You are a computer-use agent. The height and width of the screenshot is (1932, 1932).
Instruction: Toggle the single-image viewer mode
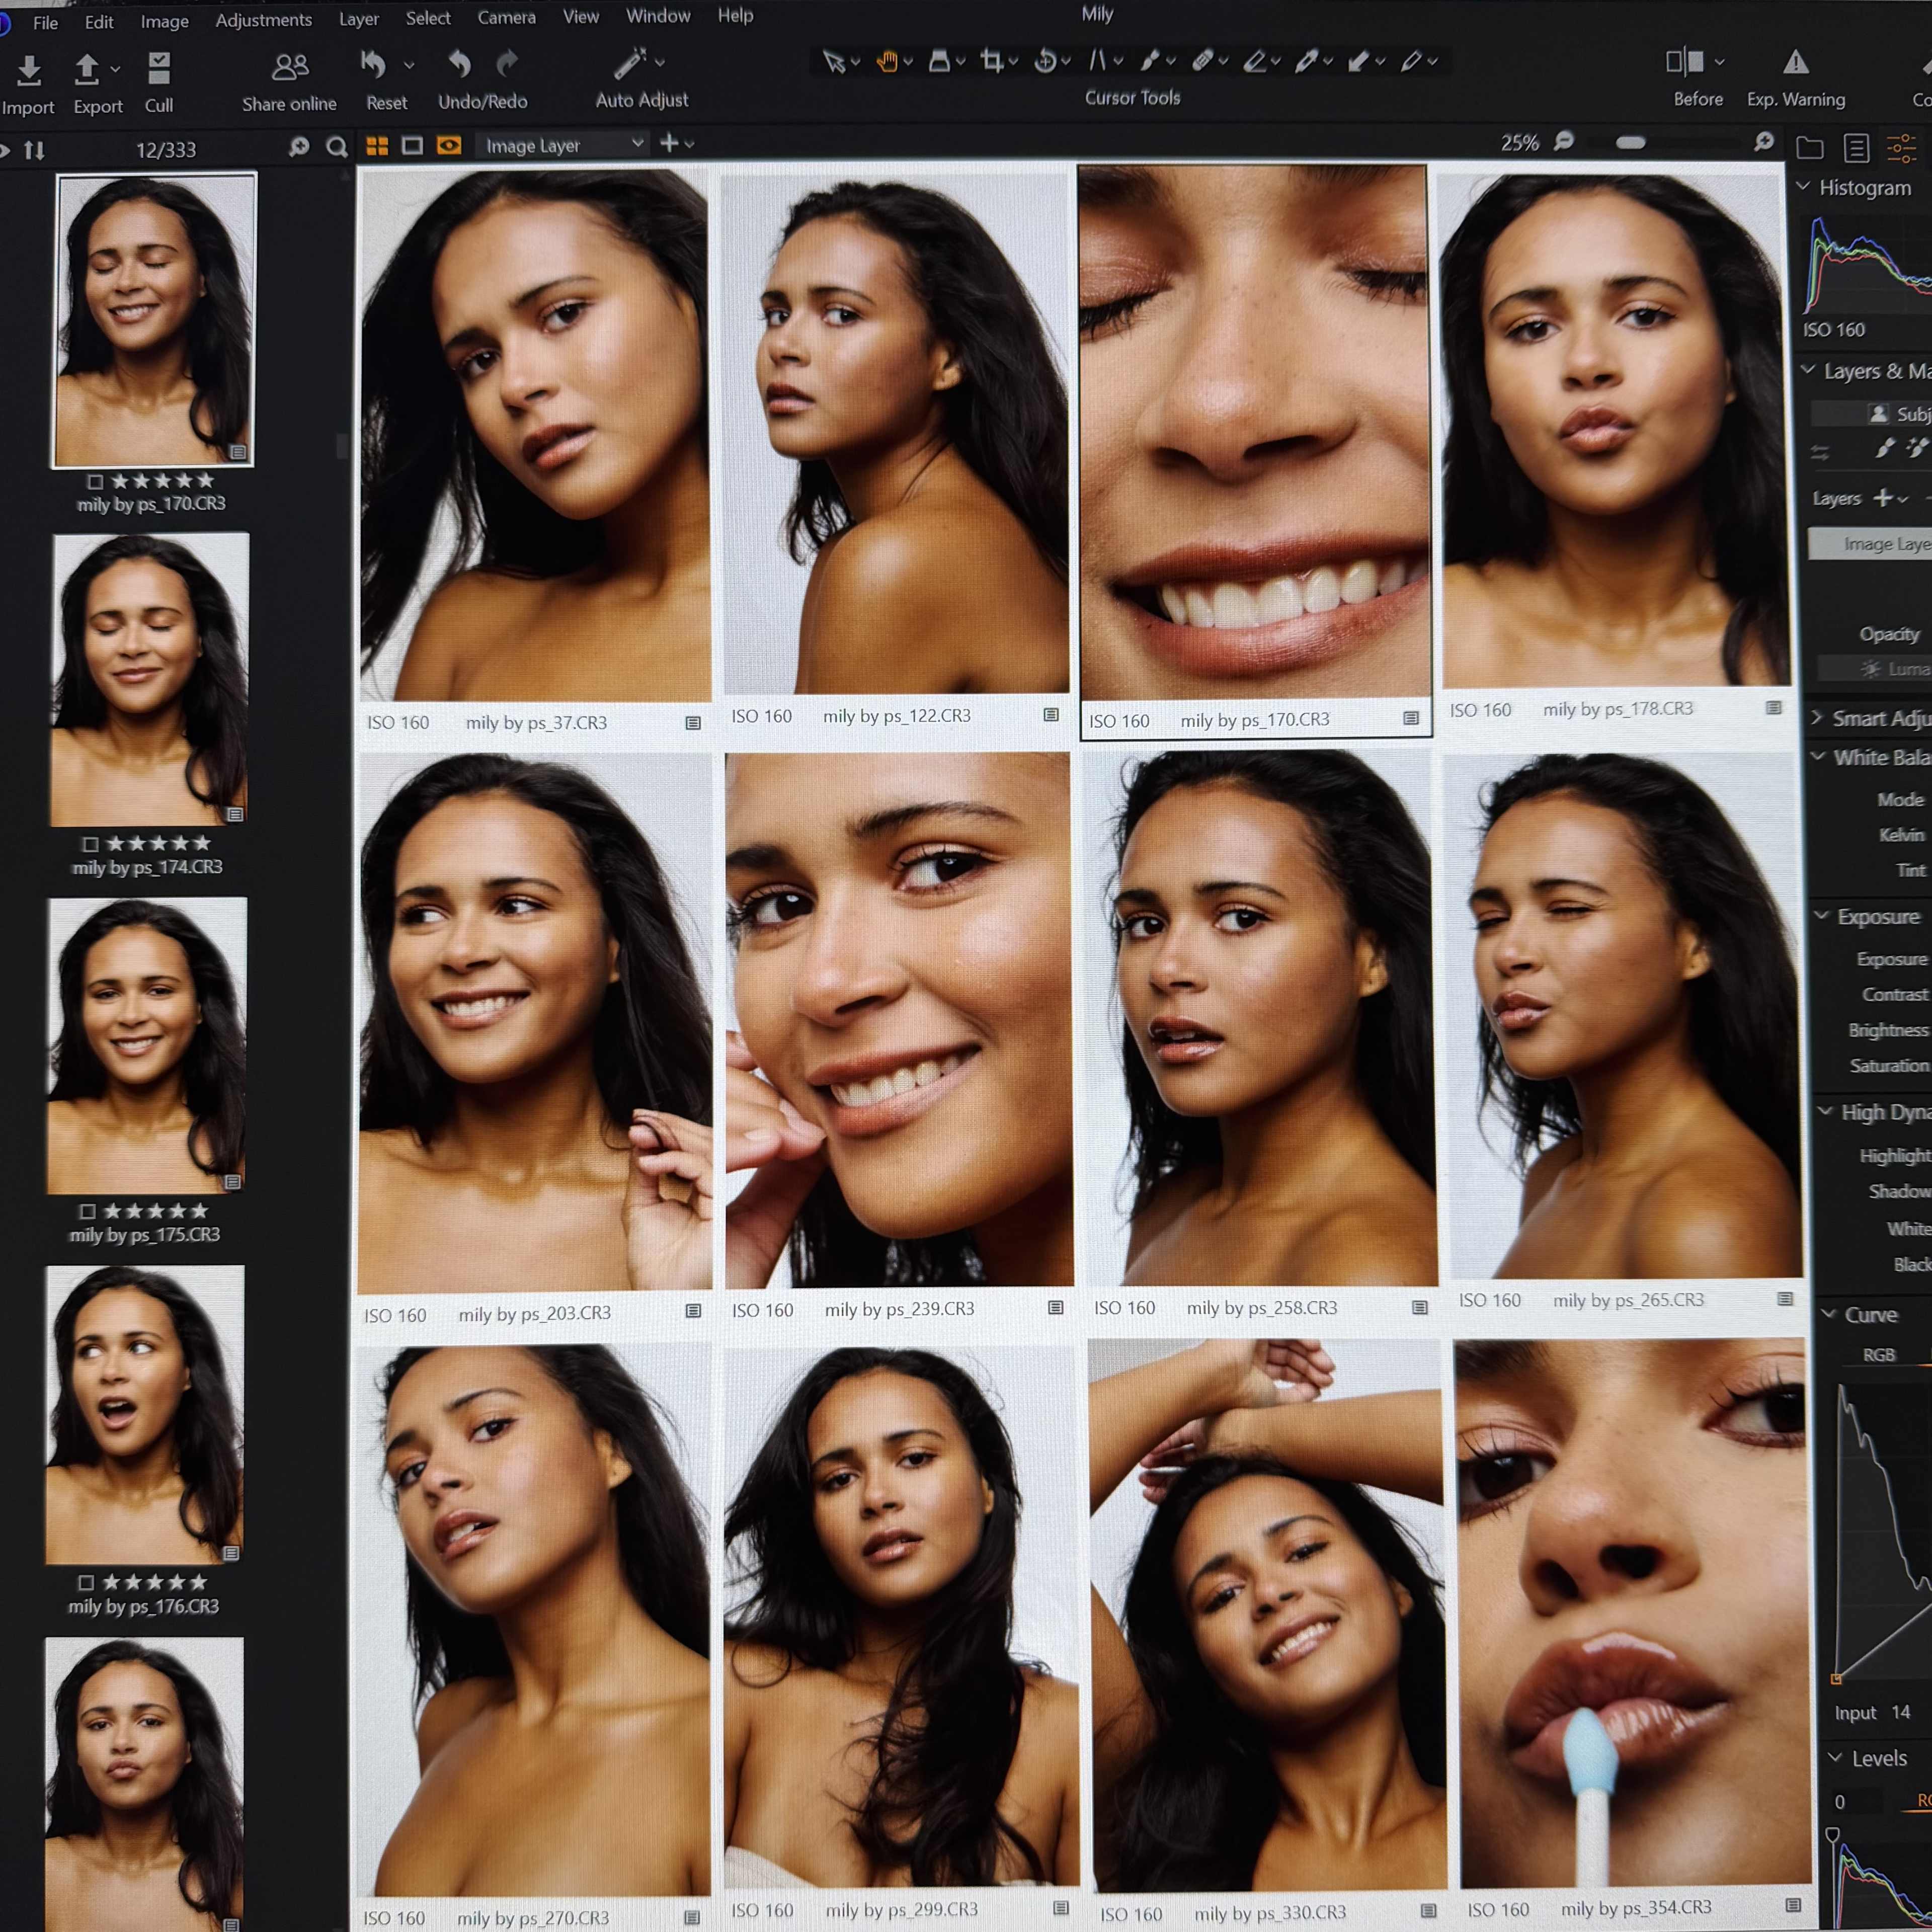412,146
